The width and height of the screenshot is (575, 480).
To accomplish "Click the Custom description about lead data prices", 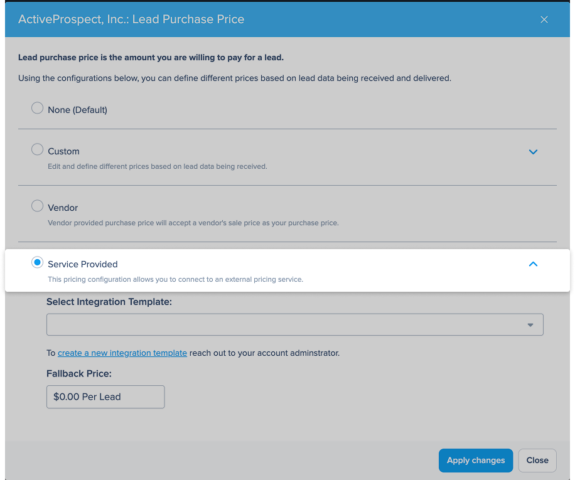I will click(158, 166).
